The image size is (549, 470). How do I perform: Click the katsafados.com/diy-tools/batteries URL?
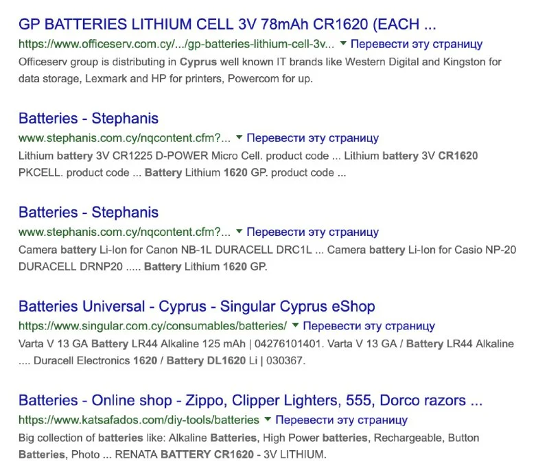[139, 420]
